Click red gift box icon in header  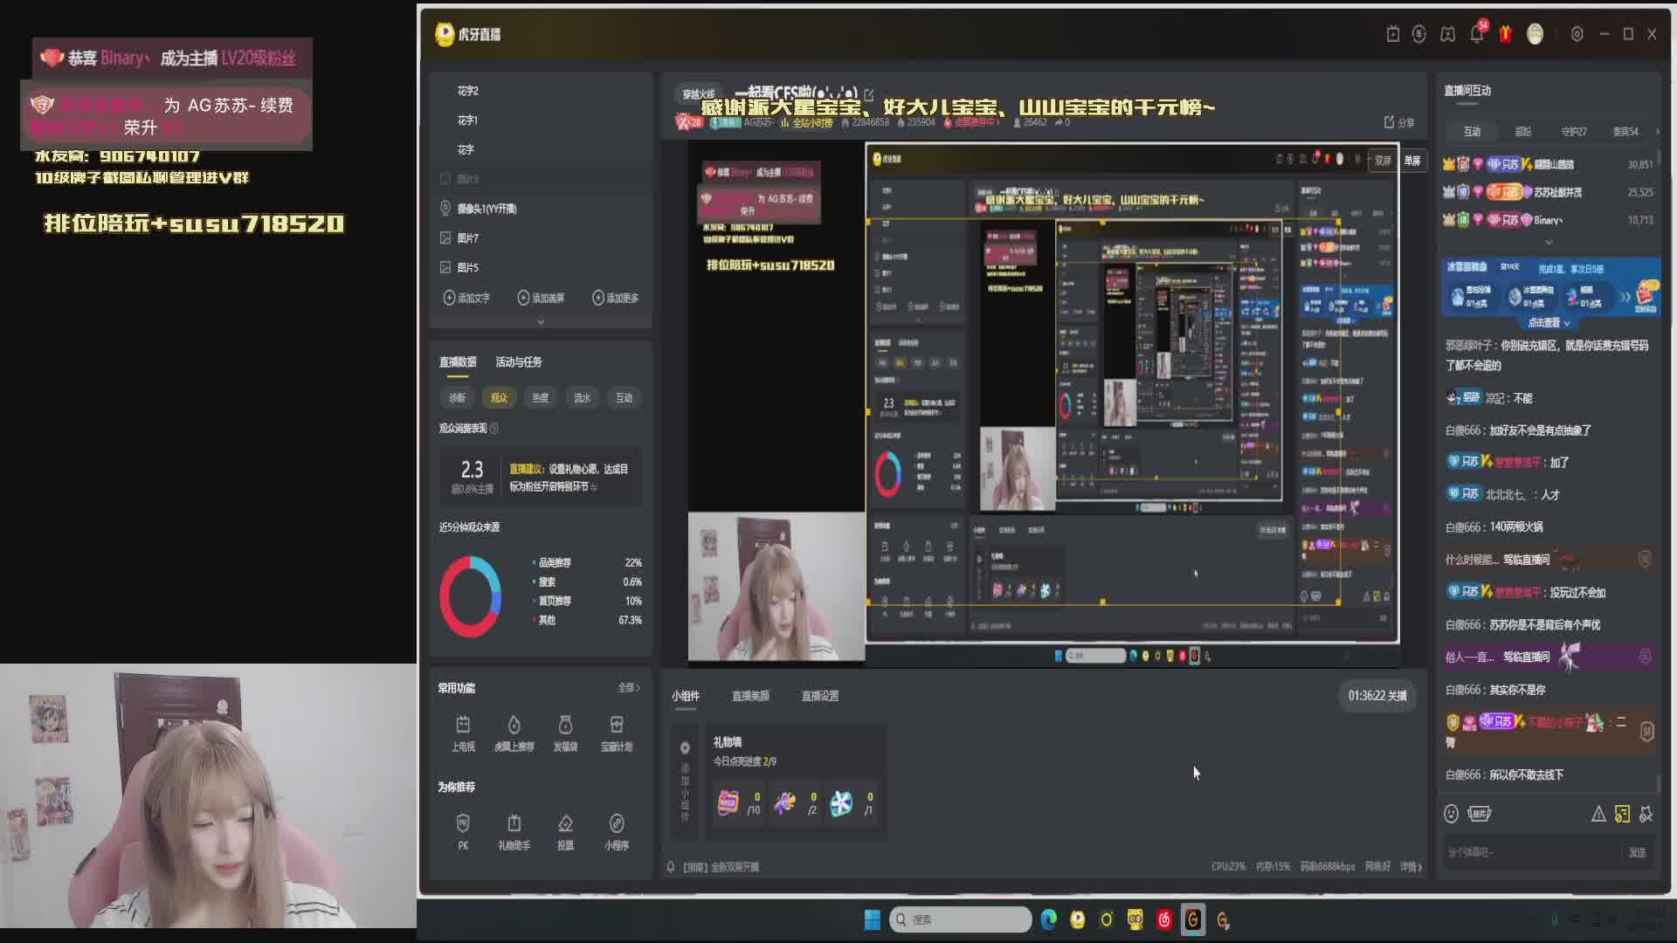(1505, 34)
